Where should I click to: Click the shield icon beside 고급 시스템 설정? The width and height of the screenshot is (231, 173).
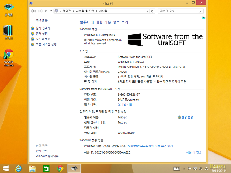(x=32, y=44)
